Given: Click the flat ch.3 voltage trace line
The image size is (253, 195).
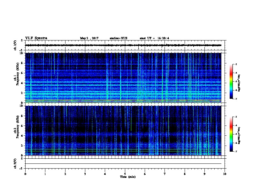Looking at the screenshot, I should point(123,164).
